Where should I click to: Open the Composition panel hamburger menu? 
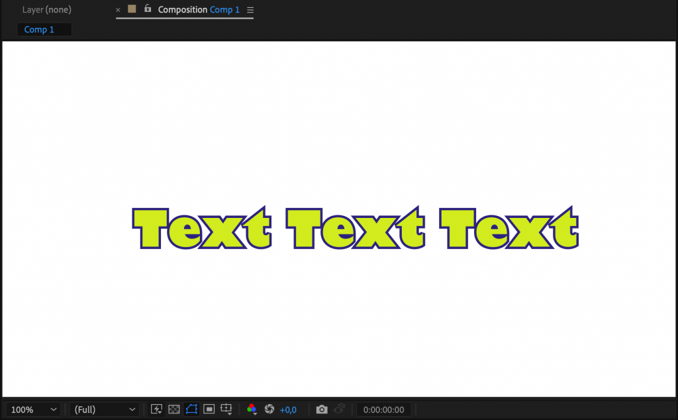tap(250, 9)
